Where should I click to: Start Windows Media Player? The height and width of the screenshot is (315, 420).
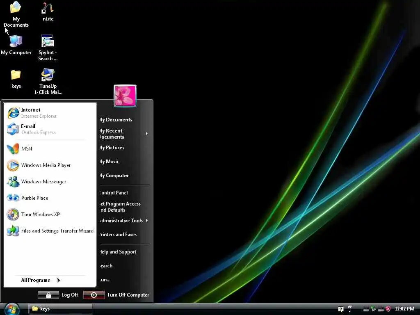50,165
